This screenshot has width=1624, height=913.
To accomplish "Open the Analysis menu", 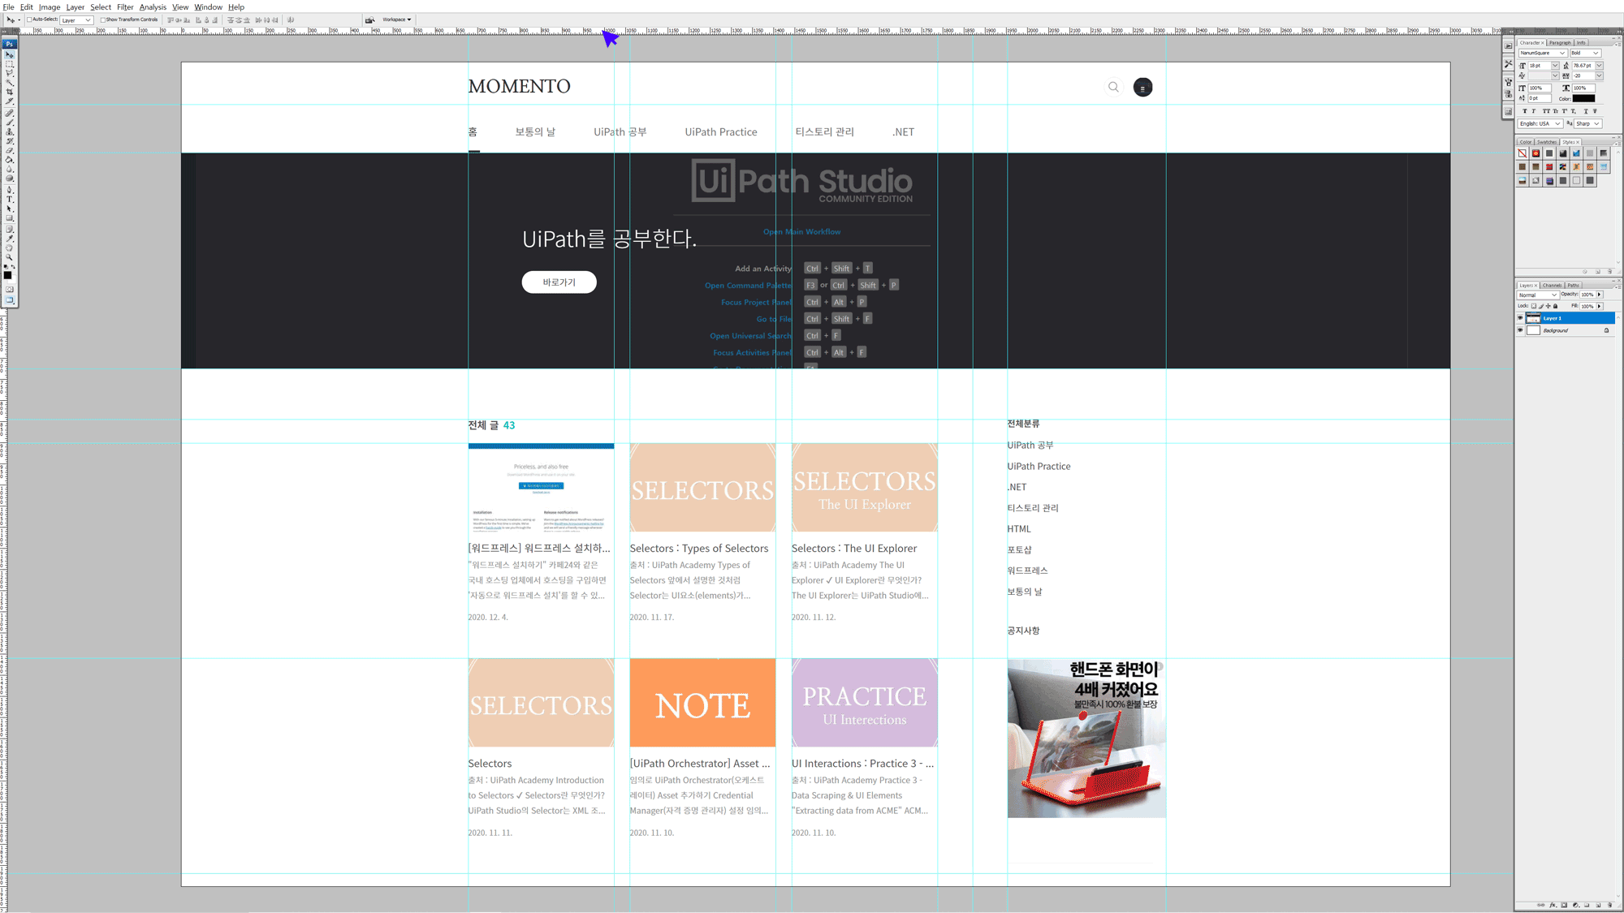I will pos(153,6).
